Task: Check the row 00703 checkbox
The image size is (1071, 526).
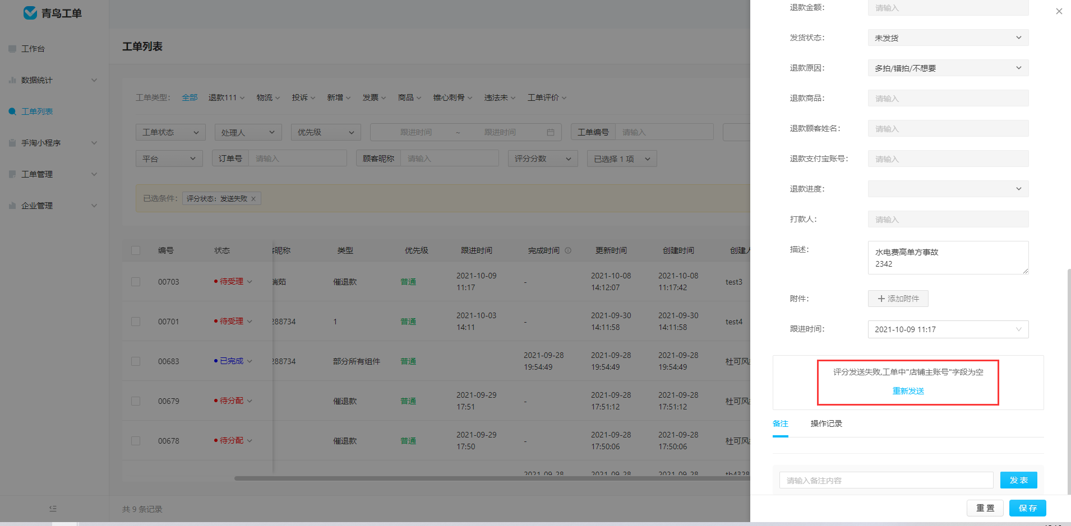Action: coord(136,282)
